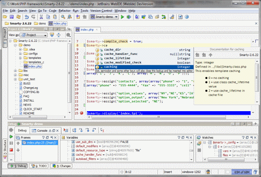261x177 pixels.
Task: Open the Tools menu
Action: pyautogui.click(x=84, y=10)
